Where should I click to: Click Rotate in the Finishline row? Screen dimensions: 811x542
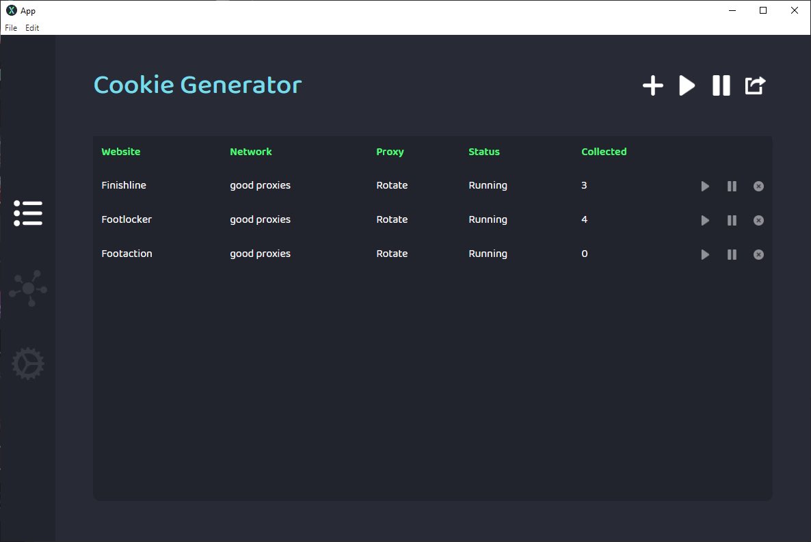pyautogui.click(x=392, y=185)
